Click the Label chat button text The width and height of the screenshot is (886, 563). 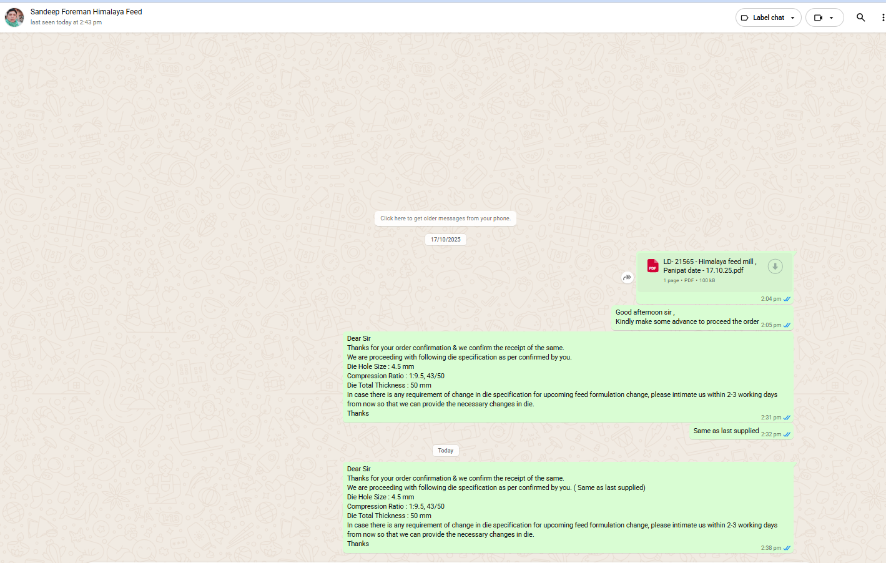(769, 17)
